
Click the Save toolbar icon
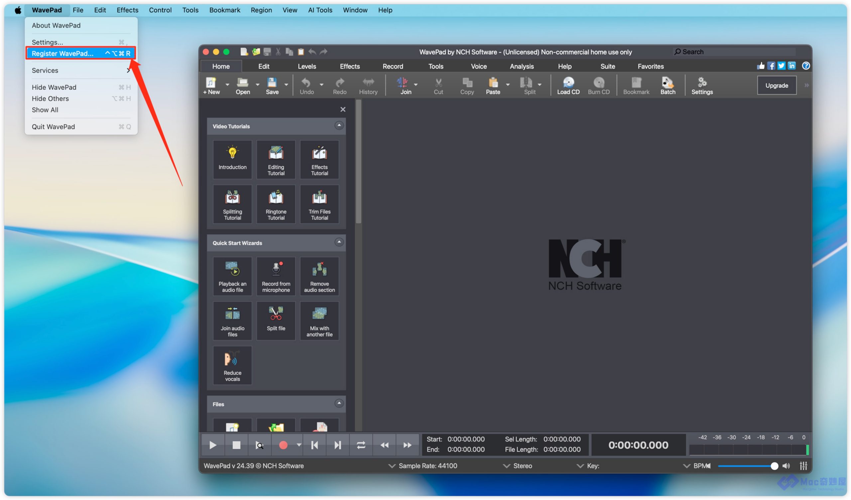pyautogui.click(x=272, y=85)
